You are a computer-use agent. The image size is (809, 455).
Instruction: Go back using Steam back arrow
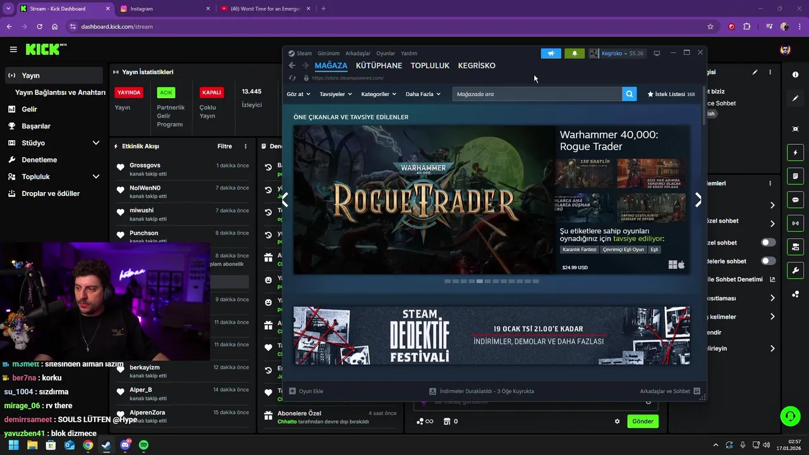tap(292, 65)
